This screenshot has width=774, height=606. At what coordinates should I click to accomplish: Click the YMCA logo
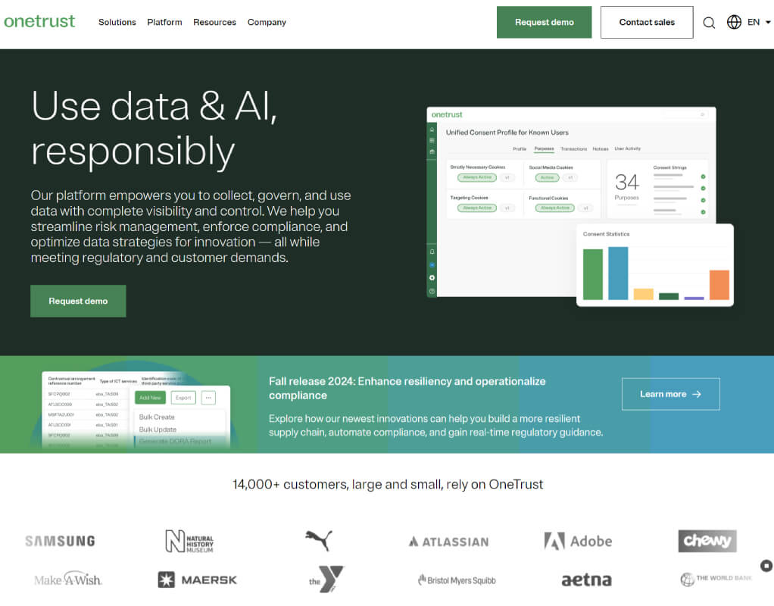point(326,579)
